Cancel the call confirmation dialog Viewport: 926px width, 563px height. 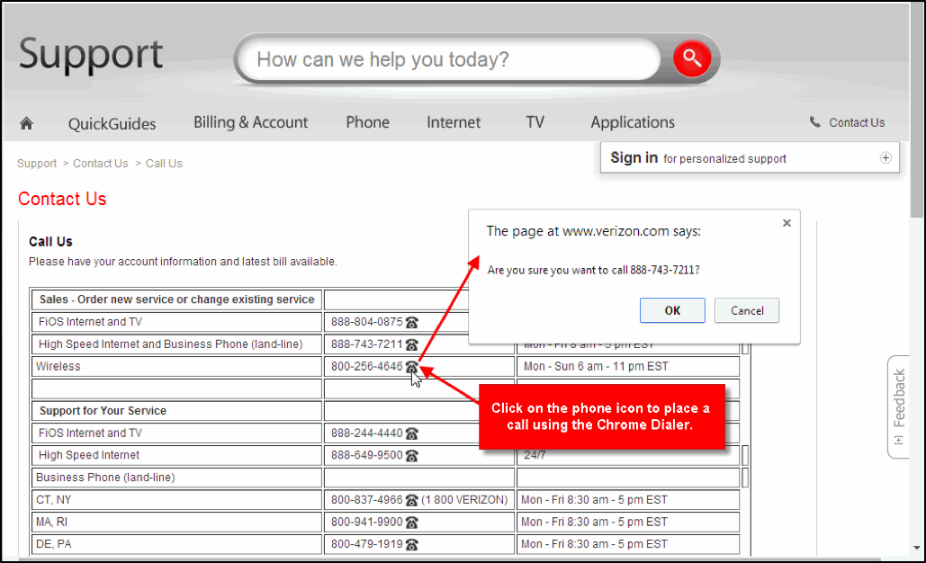click(747, 310)
